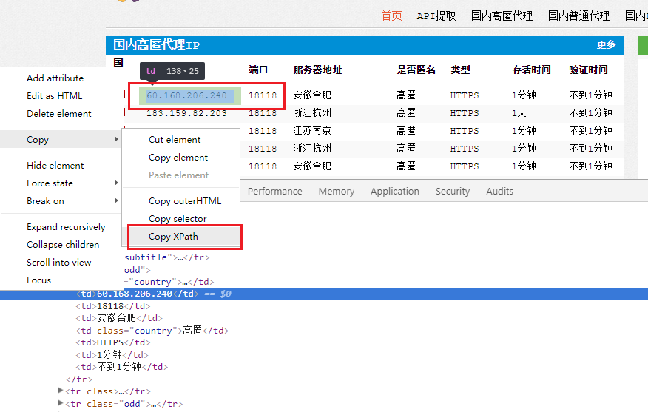The width and height of the screenshot is (648, 412).
Task: Open Break on submenu
Action: 45,201
